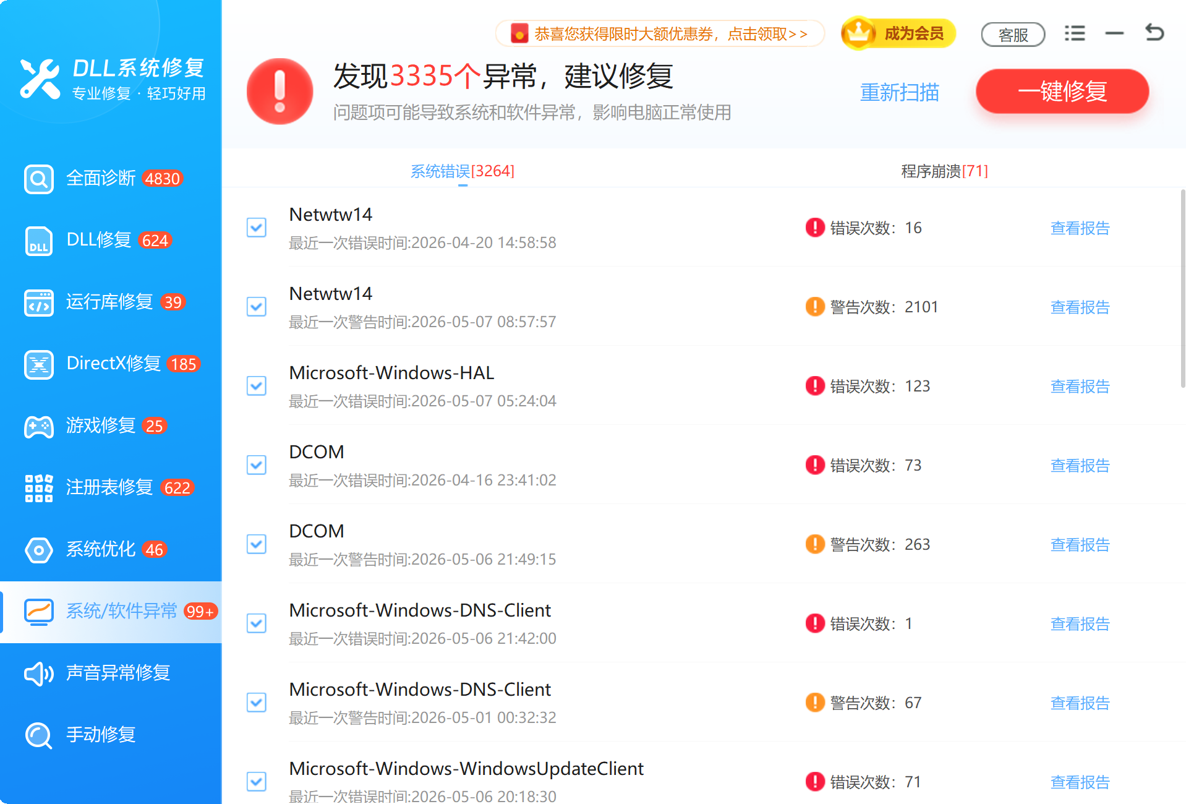Select the 手动修复 search icon
The image size is (1186, 804).
pos(39,735)
